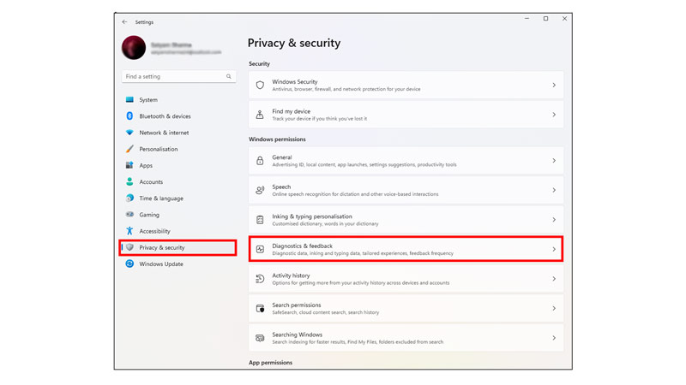Click the blurred account name text
Viewport: 686px width, 385px height.
[171, 45]
